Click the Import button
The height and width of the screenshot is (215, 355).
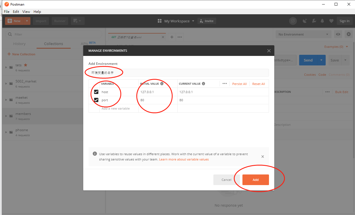[x=41, y=21]
